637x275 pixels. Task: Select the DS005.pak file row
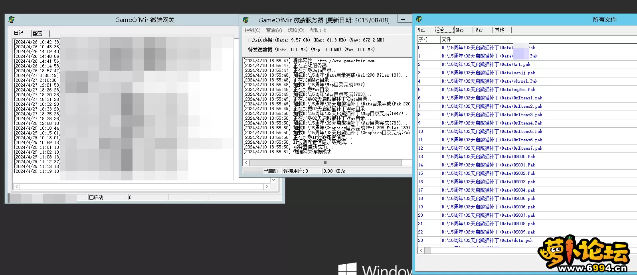tap(527, 198)
